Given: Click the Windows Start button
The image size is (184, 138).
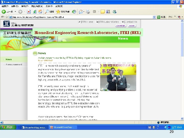Looking at the screenshot, I should pyautogui.click(x=8, y=127).
